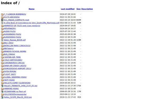Viewport: 159px width, 99px height.
Task: Open the CHILE EARTHQUAKE directory link
Action: click(x=13, y=60)
